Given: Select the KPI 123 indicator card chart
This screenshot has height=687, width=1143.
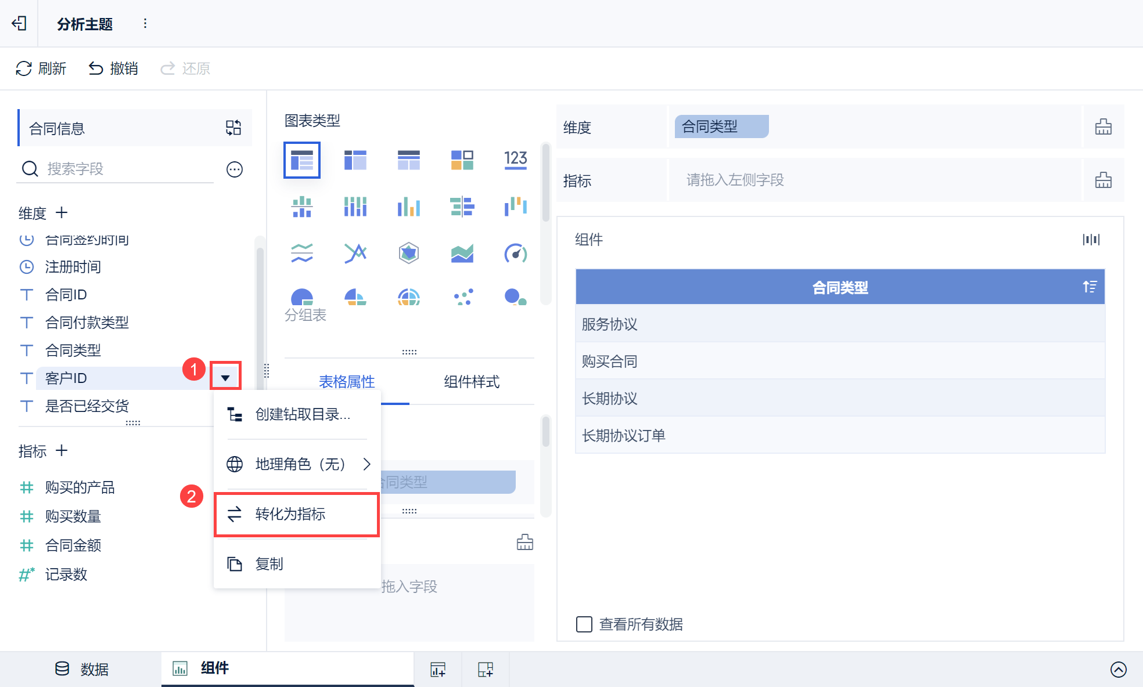Looking at the screenshot, I should pyautogui.click(x=515, y=160).
